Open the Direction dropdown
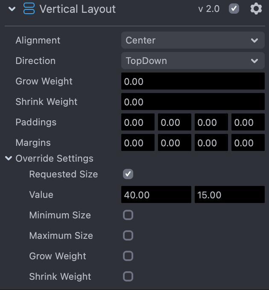 pyautogui.click(x=193, y=61)
